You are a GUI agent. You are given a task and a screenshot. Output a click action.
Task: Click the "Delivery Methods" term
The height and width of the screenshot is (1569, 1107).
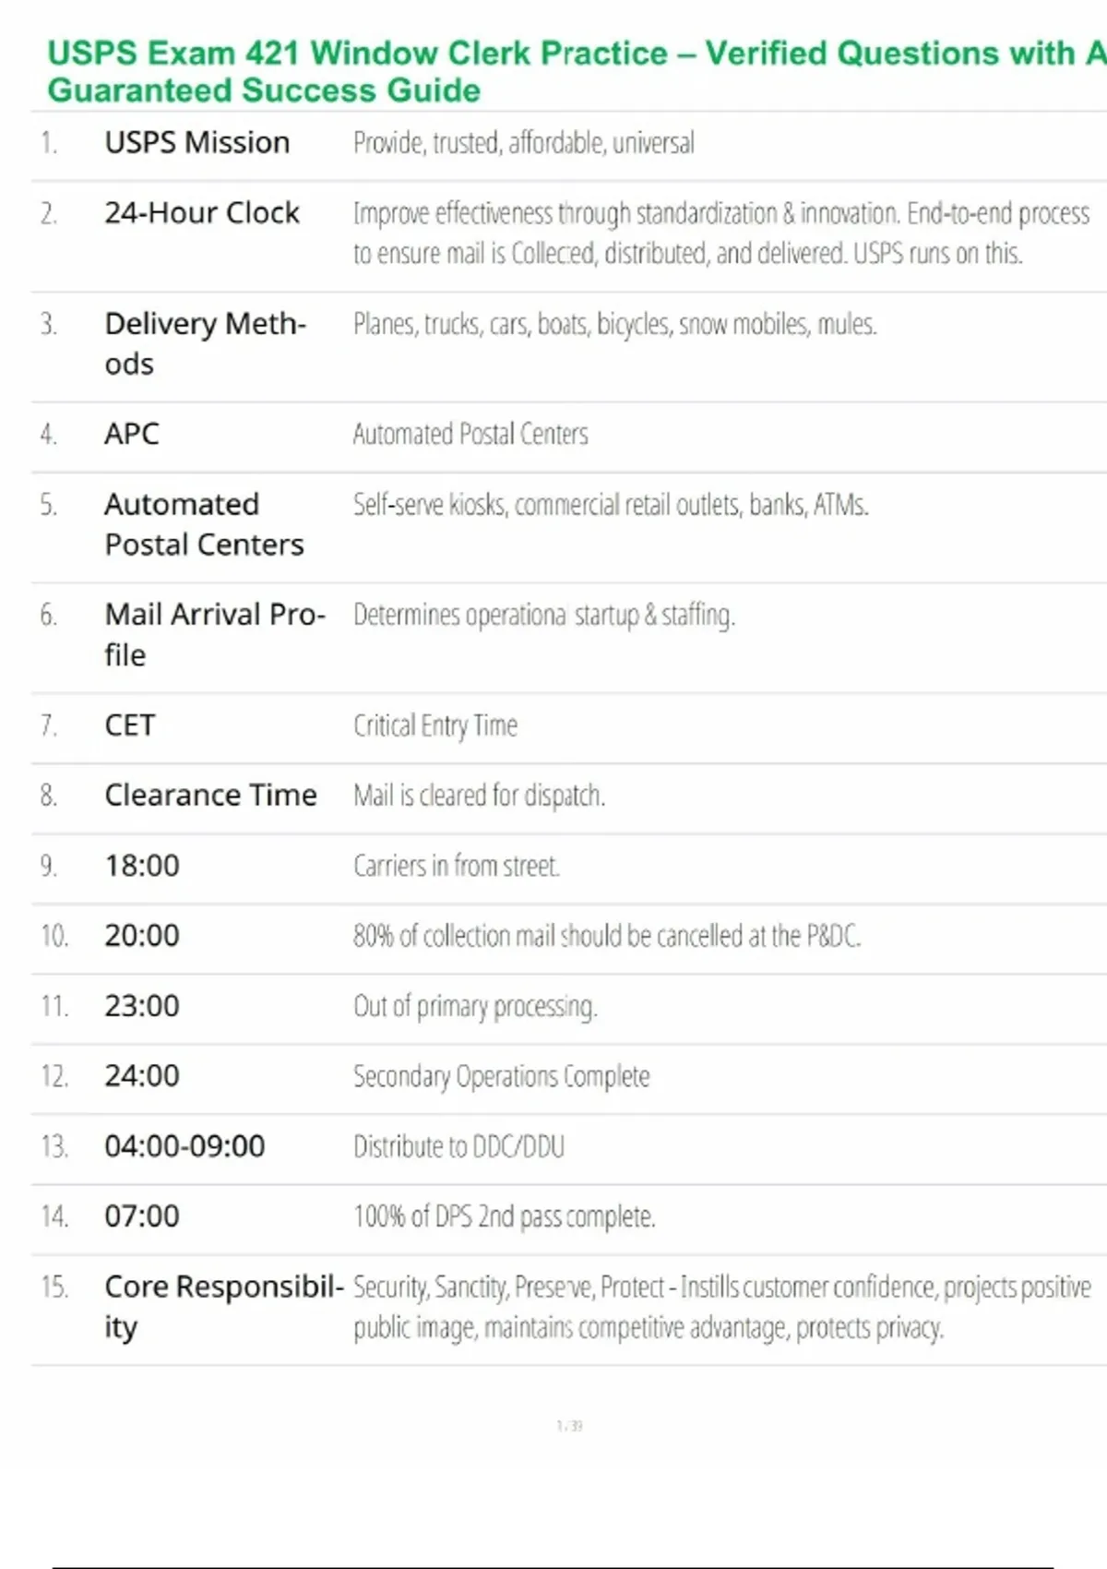coord(205,343)
